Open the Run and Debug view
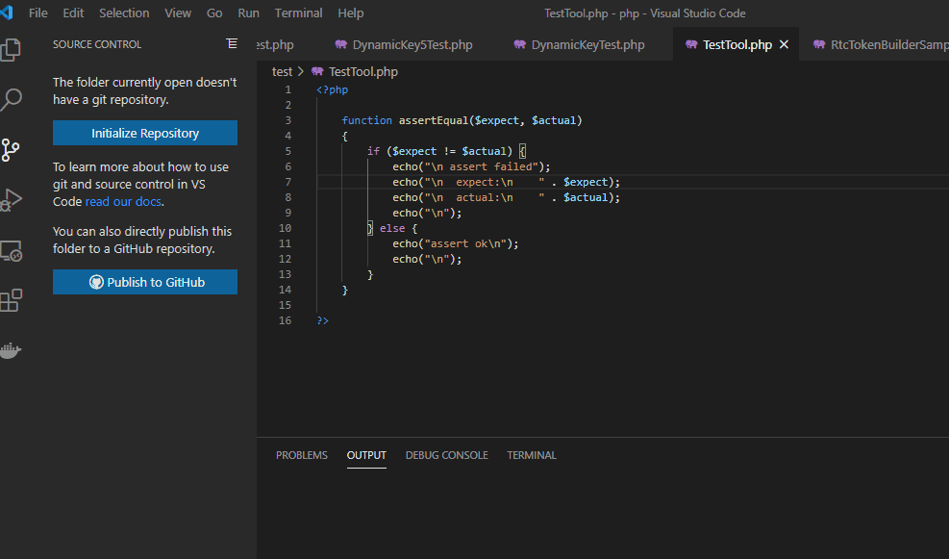Image resolution: width=949 pixels, height=559 pixels. click(12, 200)
